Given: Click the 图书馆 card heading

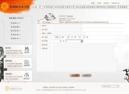Looking at the screenshot, I should pyautogui.click(x=8, y=48).
